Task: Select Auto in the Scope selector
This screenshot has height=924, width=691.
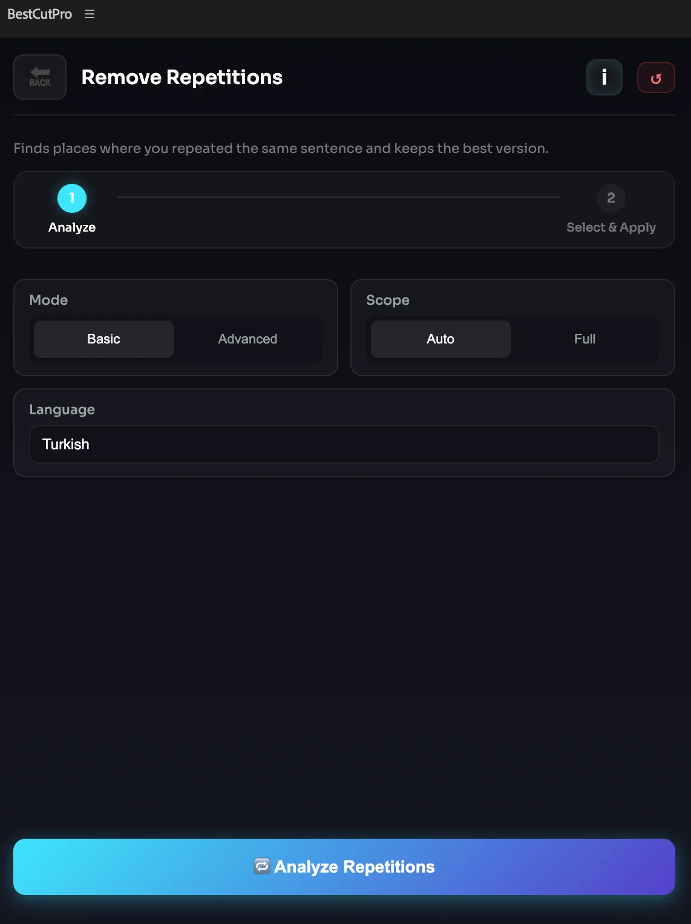Action: 440,339
